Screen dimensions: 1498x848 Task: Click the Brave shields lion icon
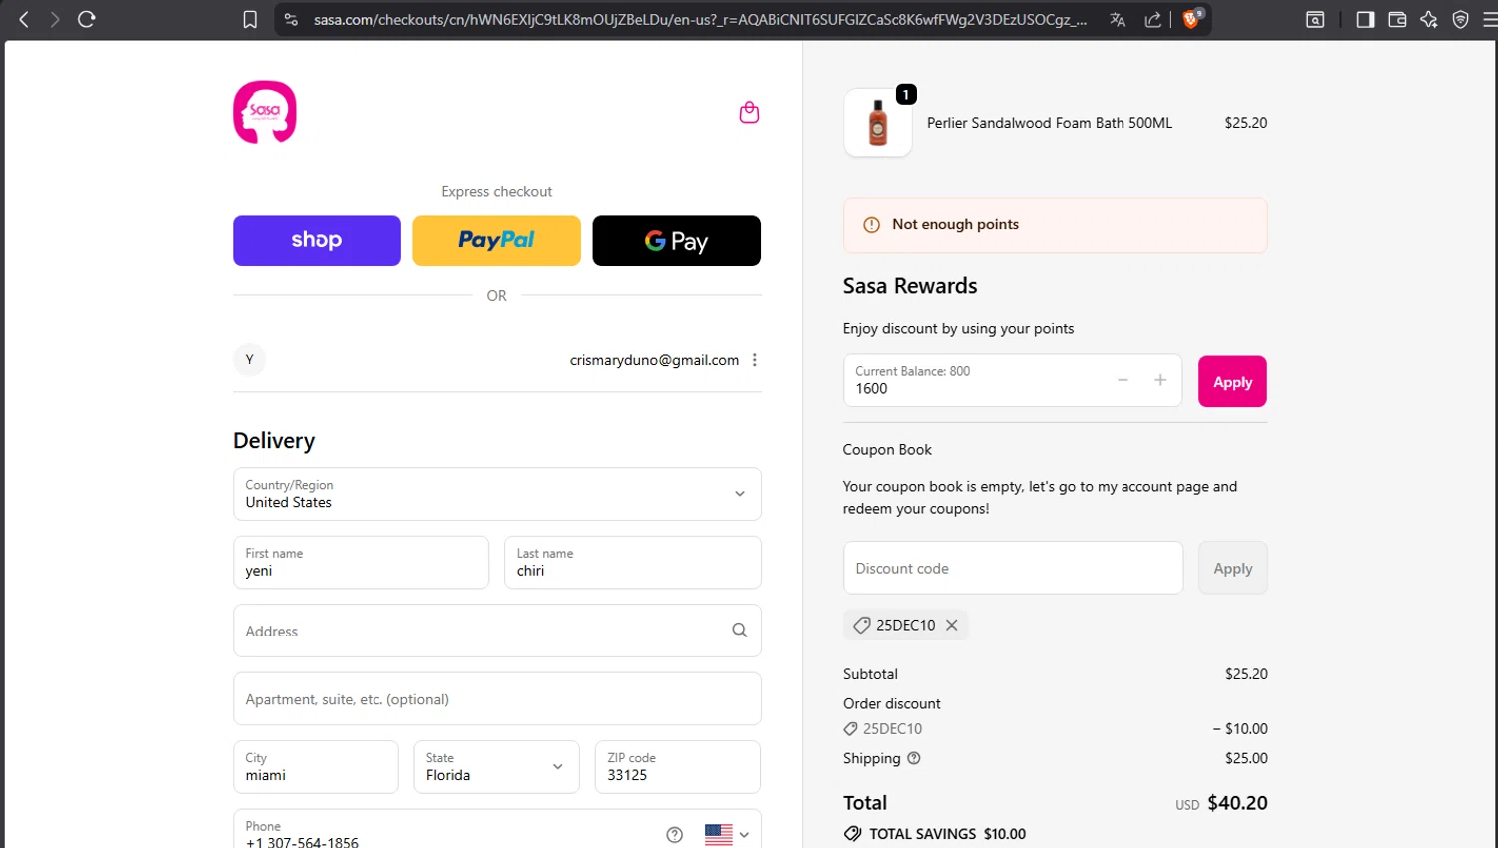[1191, 19]
